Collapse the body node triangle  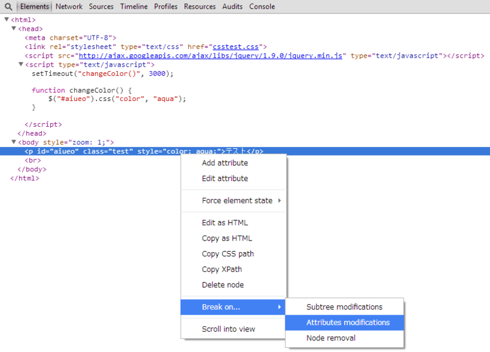click(x=13, y=142)
